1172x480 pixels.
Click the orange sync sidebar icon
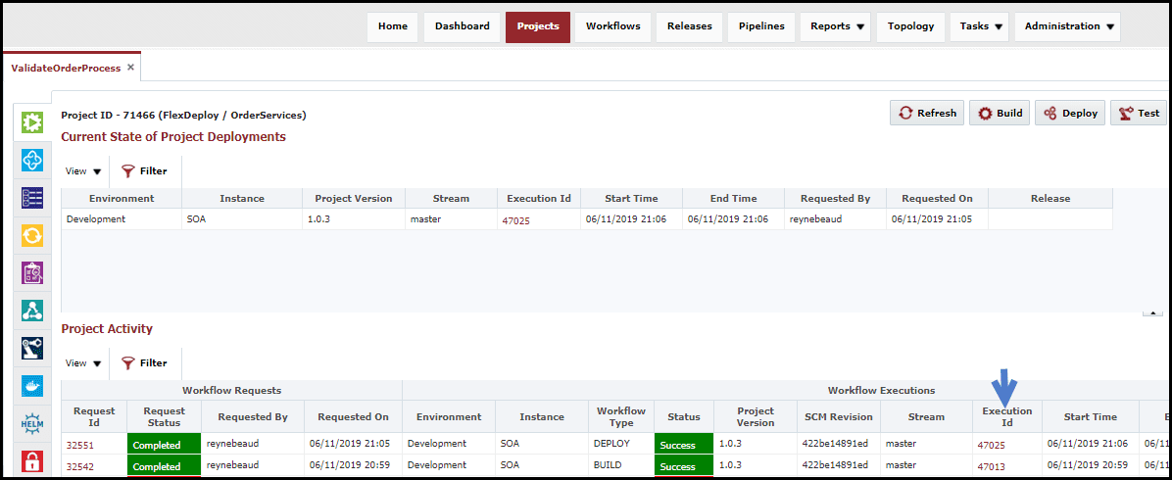click(32, 235)
